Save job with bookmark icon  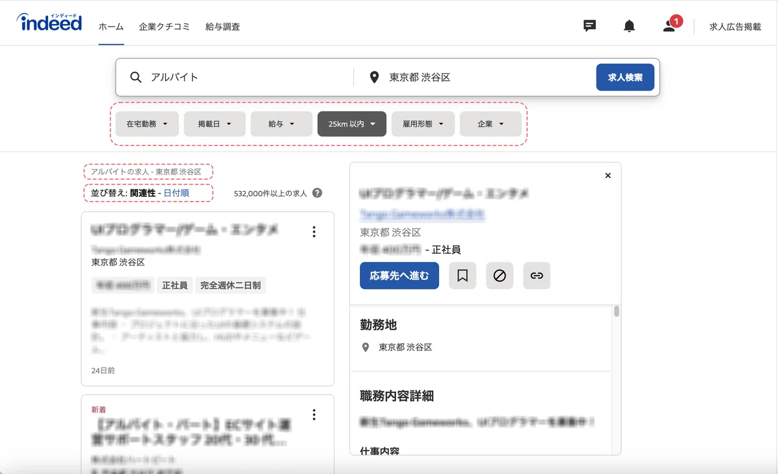tap(462, 276)
